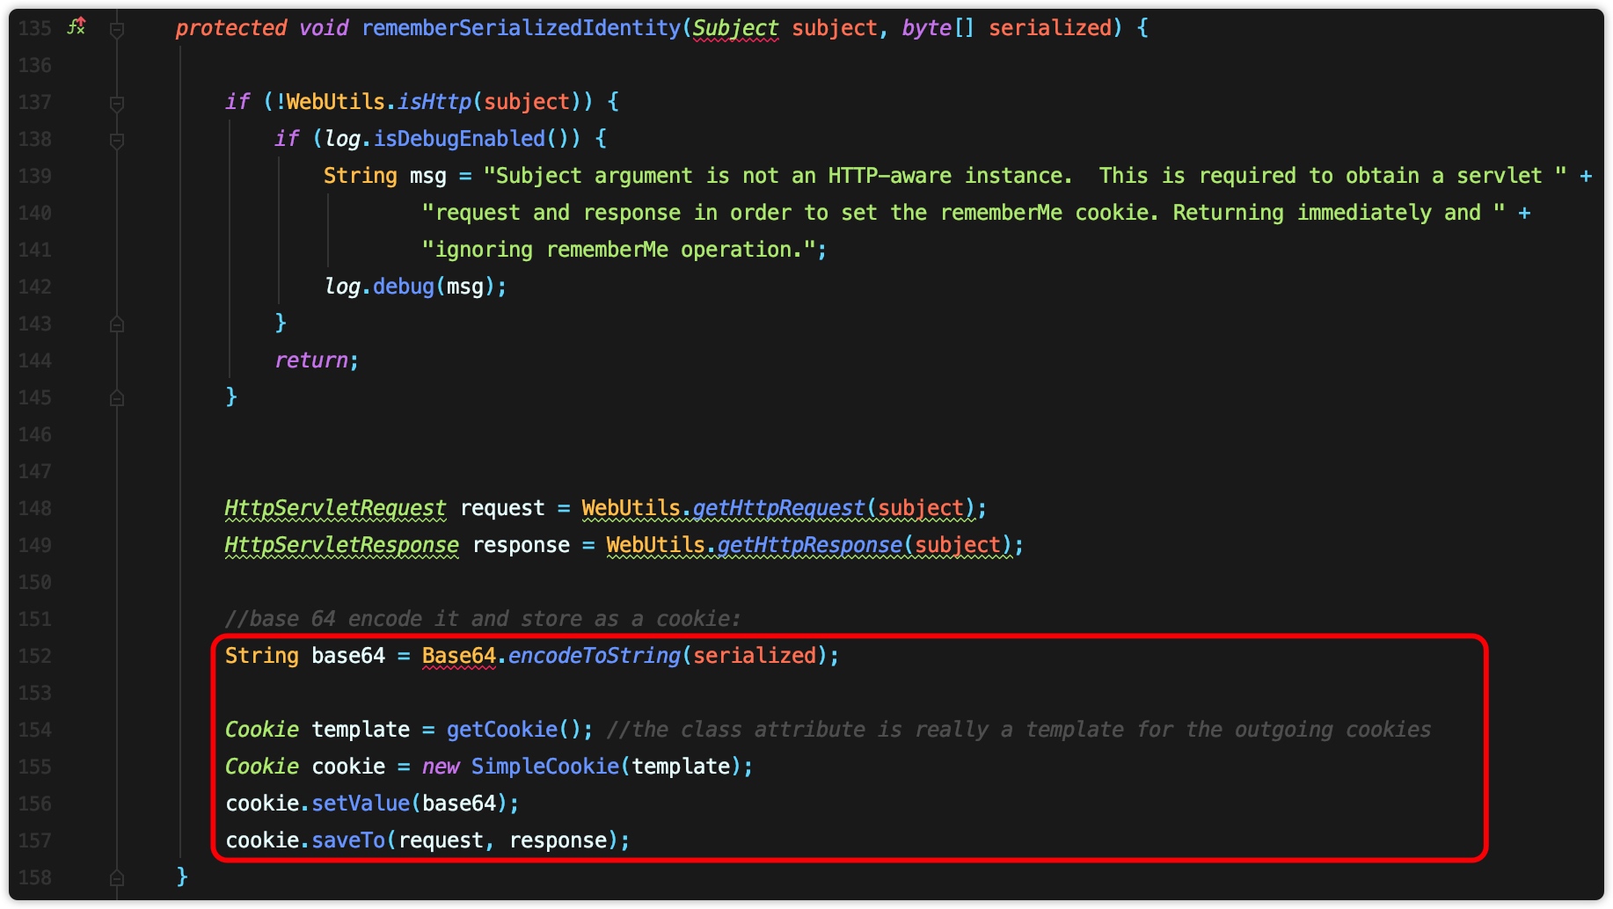Click SimpleCookie constructor on line 155
The width and height of the screenshot is (1613, 909).
[545, 767]
